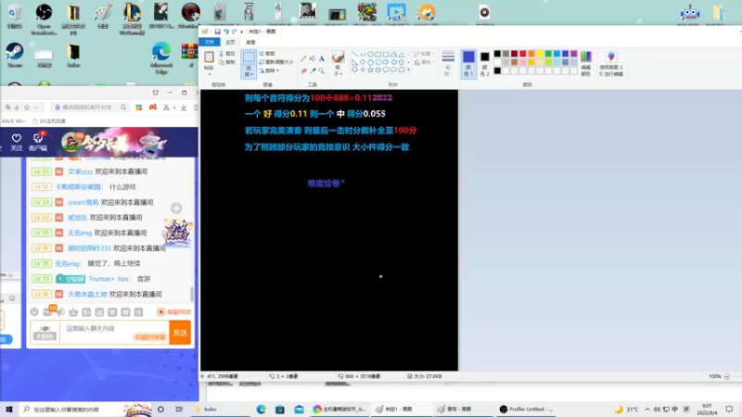Image resolution: width=742 pixels, height=417 pixels.
Task: Open the File tab in Paint
Action: [x=210, y=42]
